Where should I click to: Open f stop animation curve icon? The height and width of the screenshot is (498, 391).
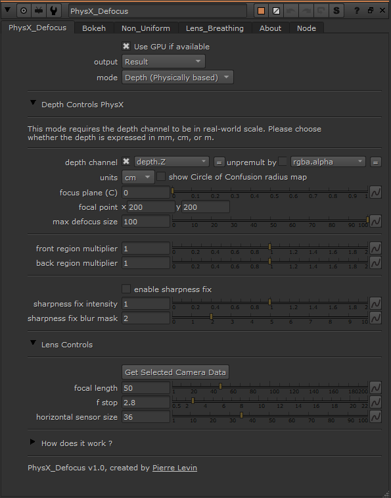pos(375,402)
